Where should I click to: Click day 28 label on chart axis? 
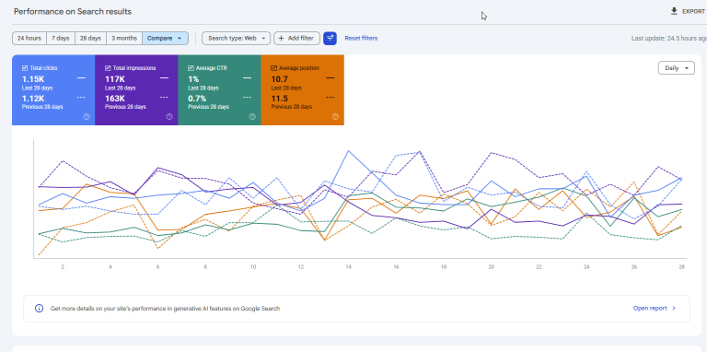coord(682,267)
